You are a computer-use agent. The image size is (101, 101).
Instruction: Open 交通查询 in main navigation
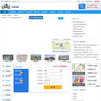[52, 12]
